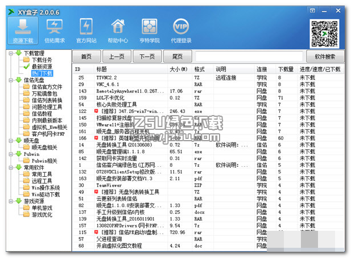Focus the software search input field

pyautogui.click(x=249, y=56)
